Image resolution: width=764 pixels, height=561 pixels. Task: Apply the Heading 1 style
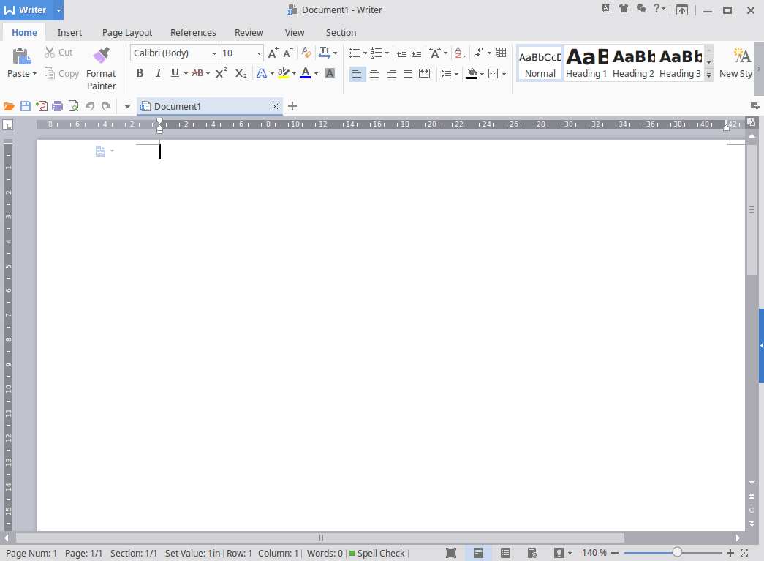[586, 64]
